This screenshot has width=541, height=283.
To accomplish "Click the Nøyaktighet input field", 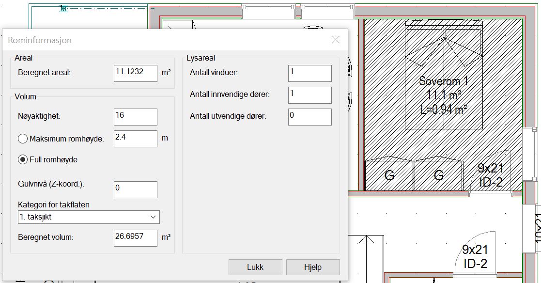I will [136, 117].
